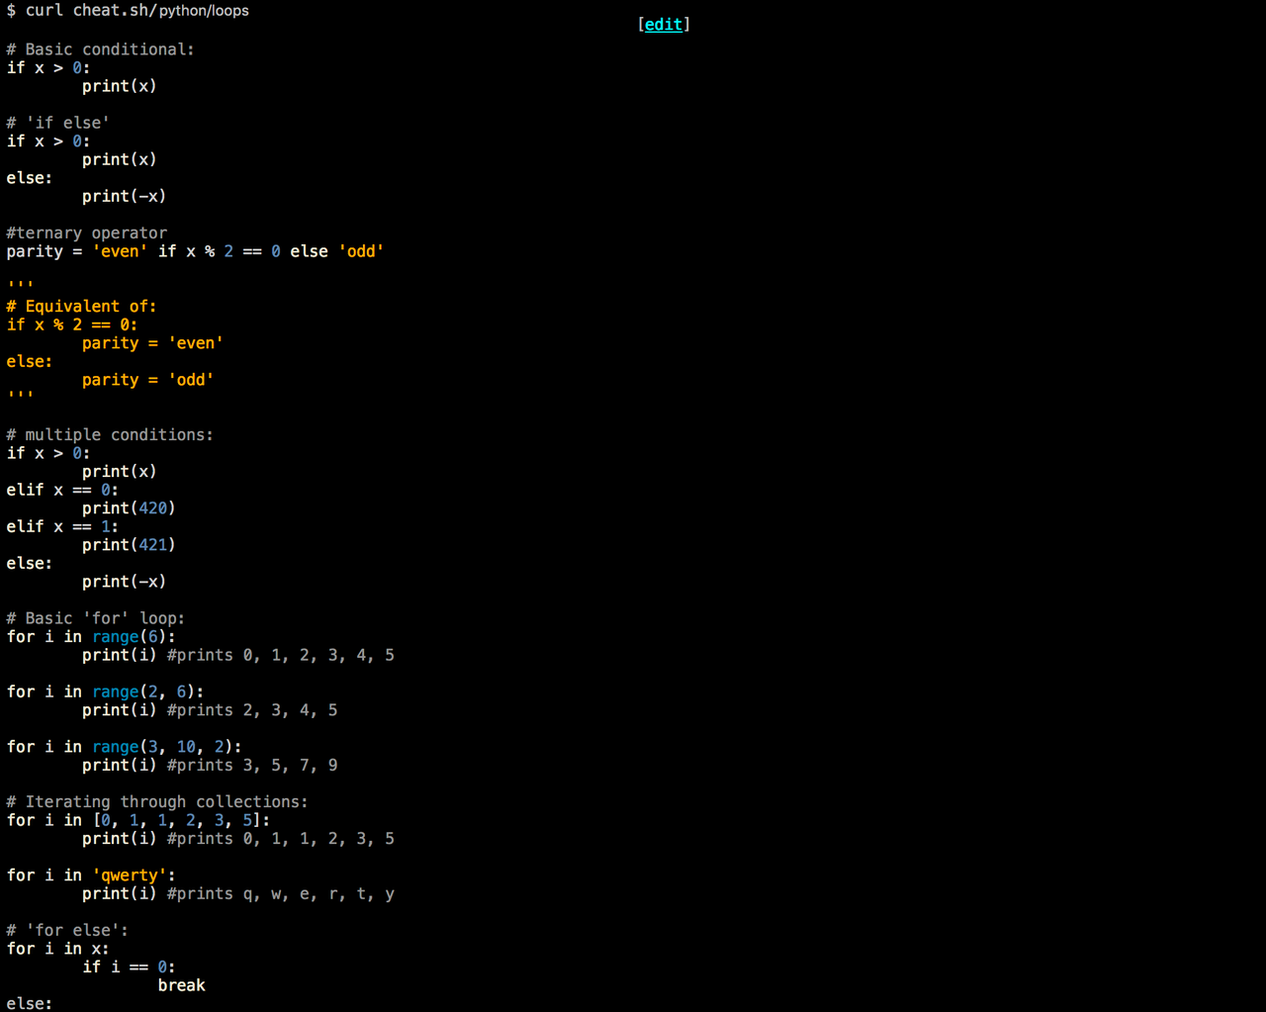Click the '# multiple conditions:' comment
The image size is (1266, 1012).
109,435
